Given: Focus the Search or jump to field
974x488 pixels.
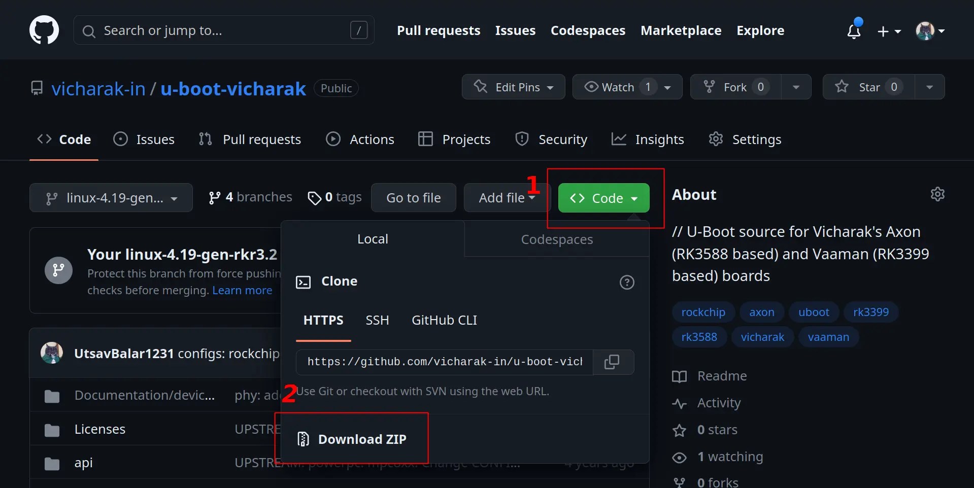Looking at the screenshot, I should pyautogui.click(x=224, y=30).
